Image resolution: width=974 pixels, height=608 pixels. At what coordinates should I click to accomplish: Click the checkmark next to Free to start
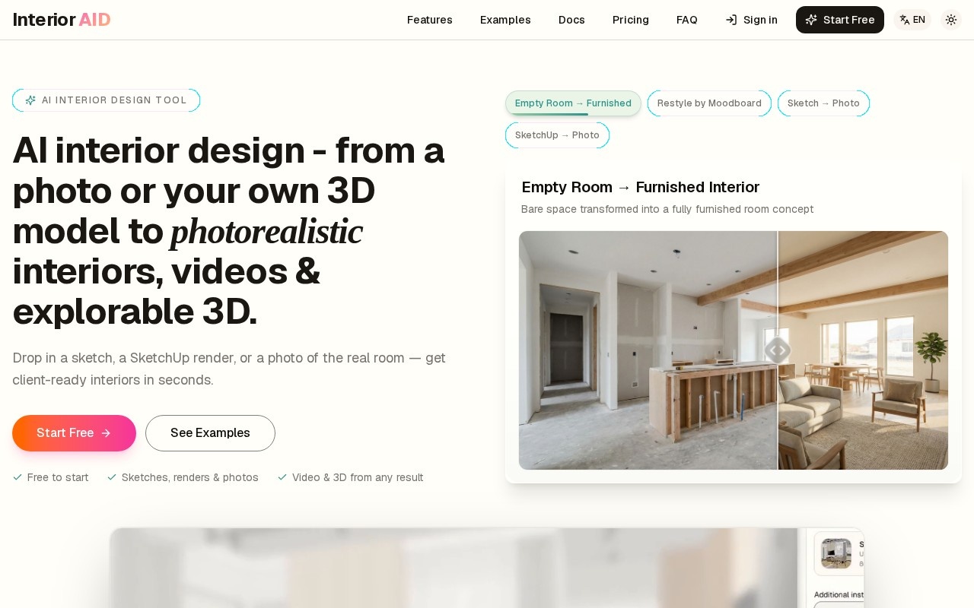[18, 477]
